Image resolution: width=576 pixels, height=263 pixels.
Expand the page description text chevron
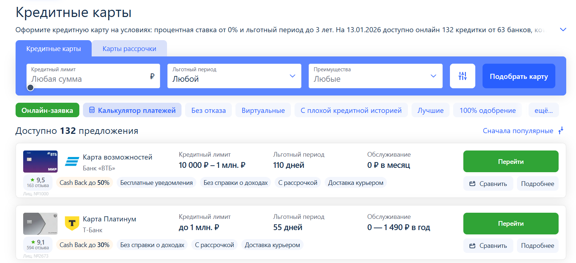tap(563, 30)
